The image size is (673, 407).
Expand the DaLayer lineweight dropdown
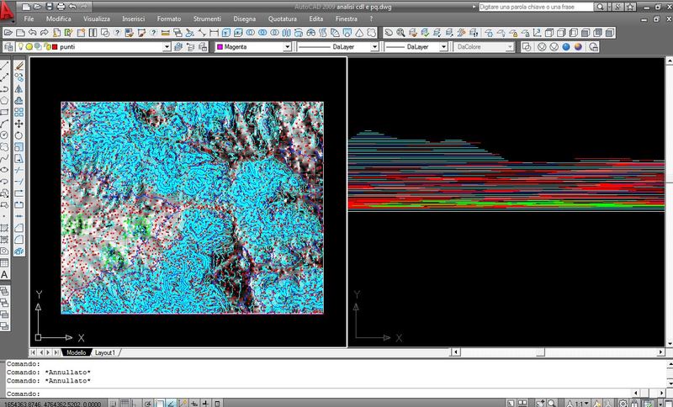click(445, 47)
